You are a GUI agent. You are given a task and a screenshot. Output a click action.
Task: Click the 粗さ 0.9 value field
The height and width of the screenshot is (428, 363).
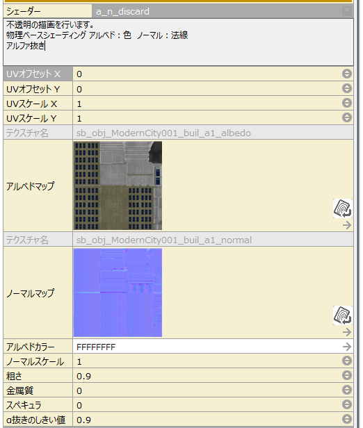(x=207, y=376)
